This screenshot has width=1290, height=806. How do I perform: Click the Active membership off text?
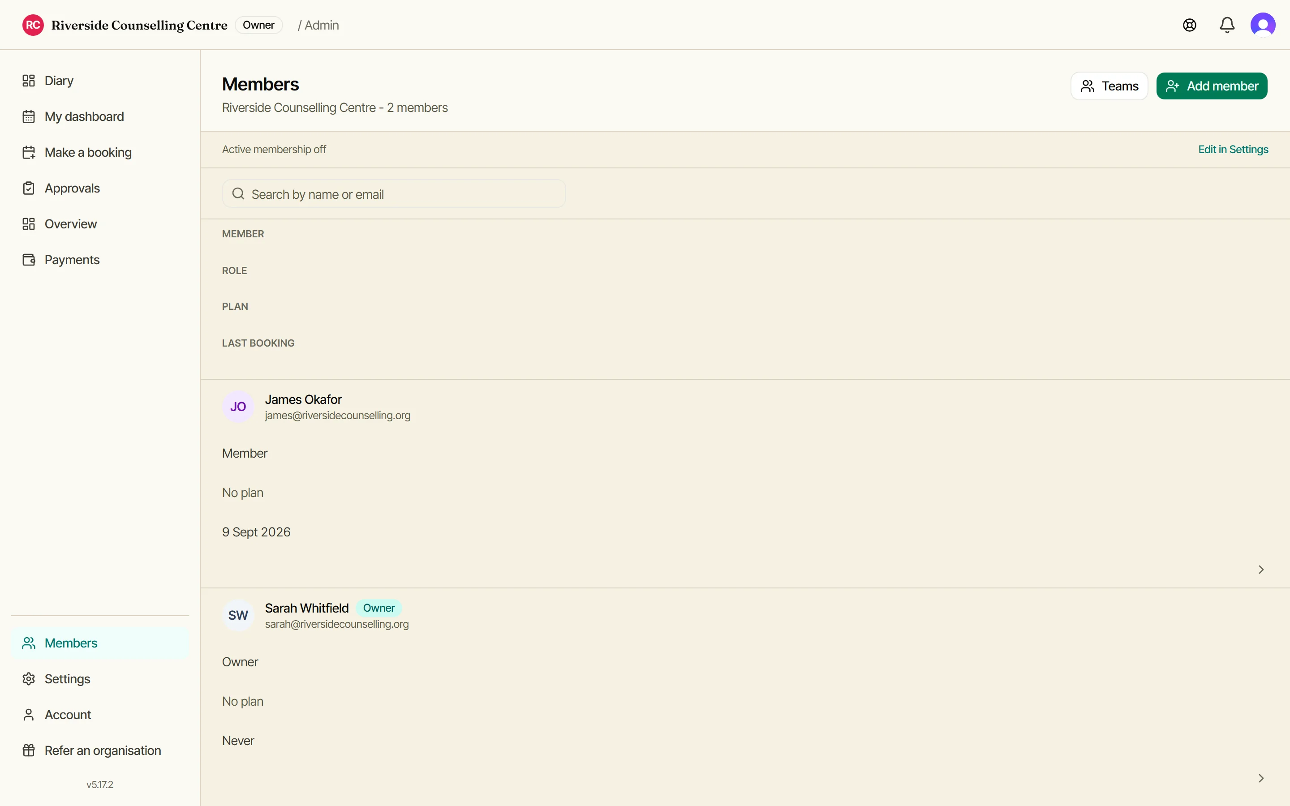click(274, 149)
